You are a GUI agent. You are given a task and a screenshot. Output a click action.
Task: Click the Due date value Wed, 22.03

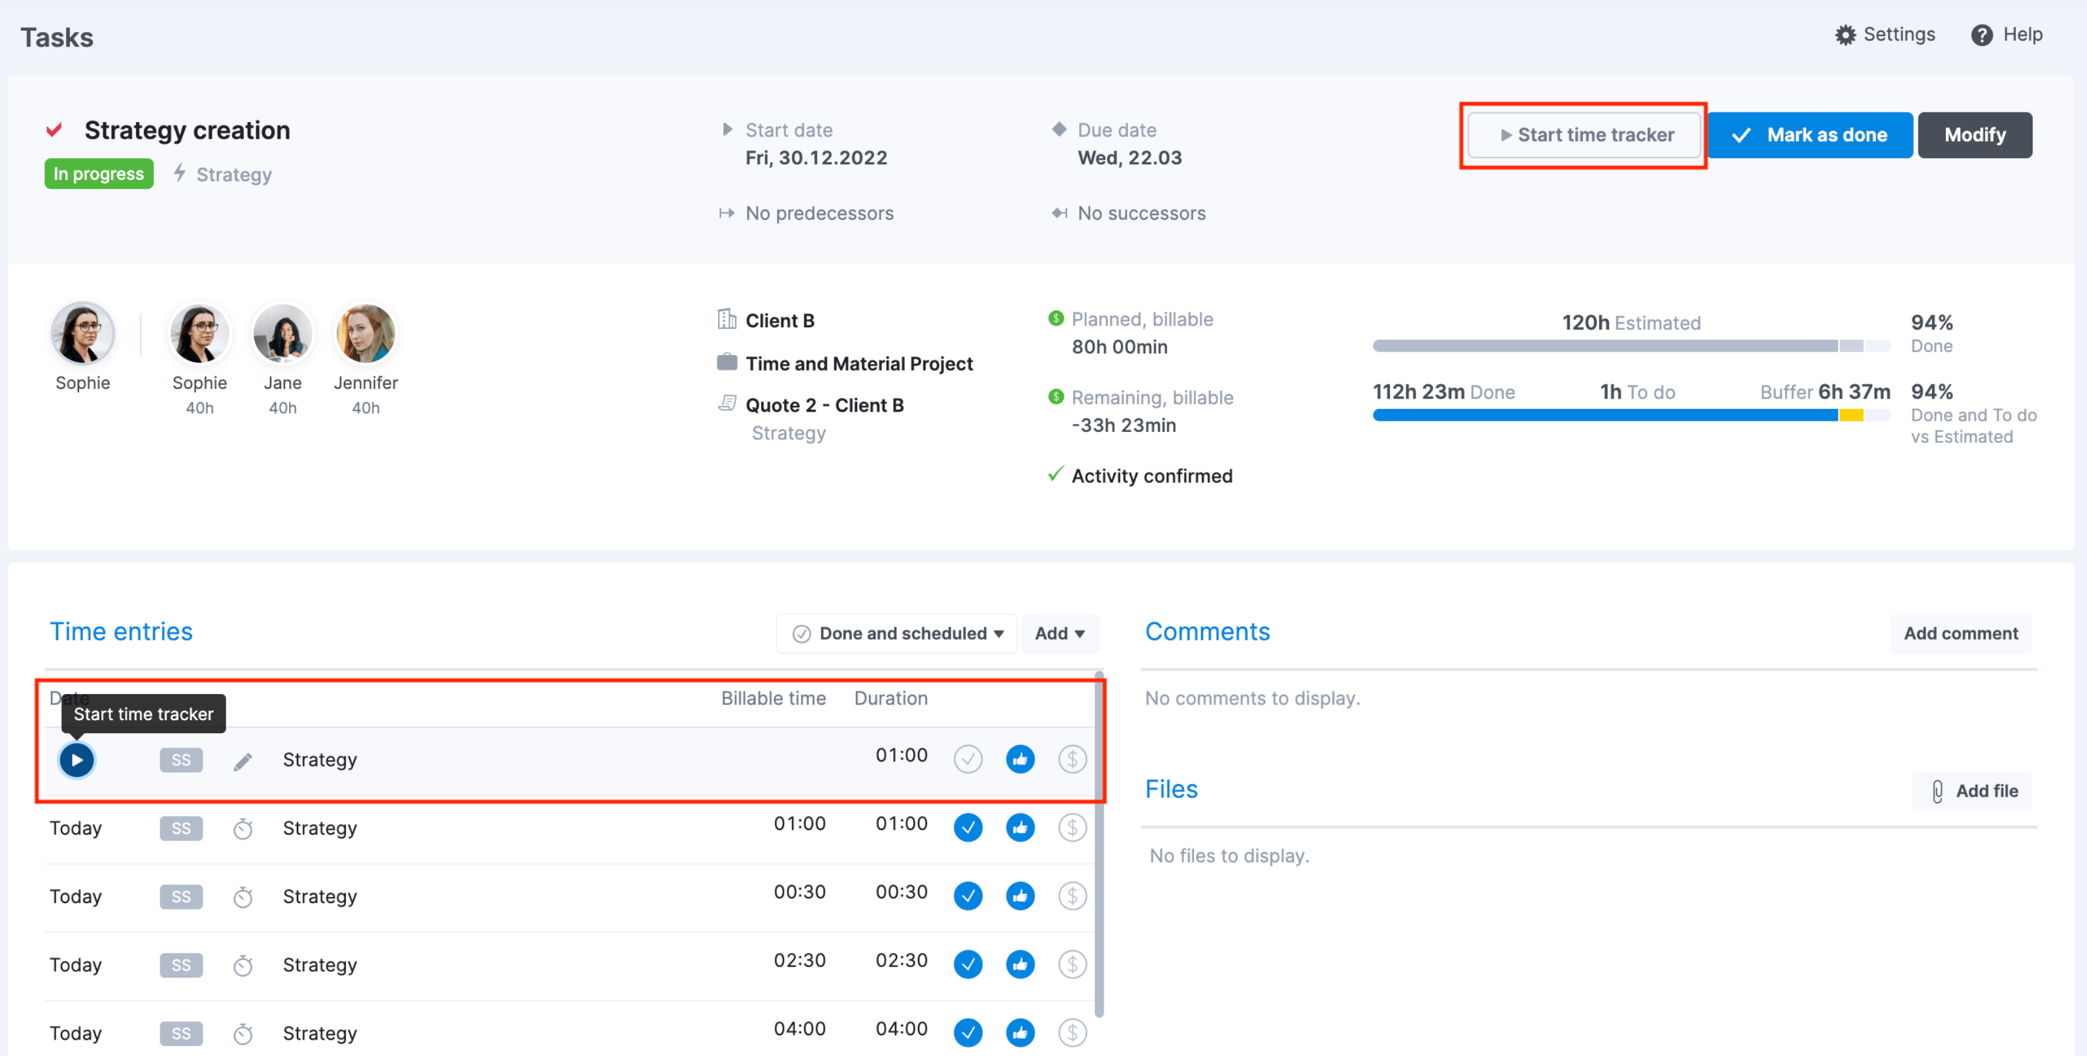[x=1129, y=158]
